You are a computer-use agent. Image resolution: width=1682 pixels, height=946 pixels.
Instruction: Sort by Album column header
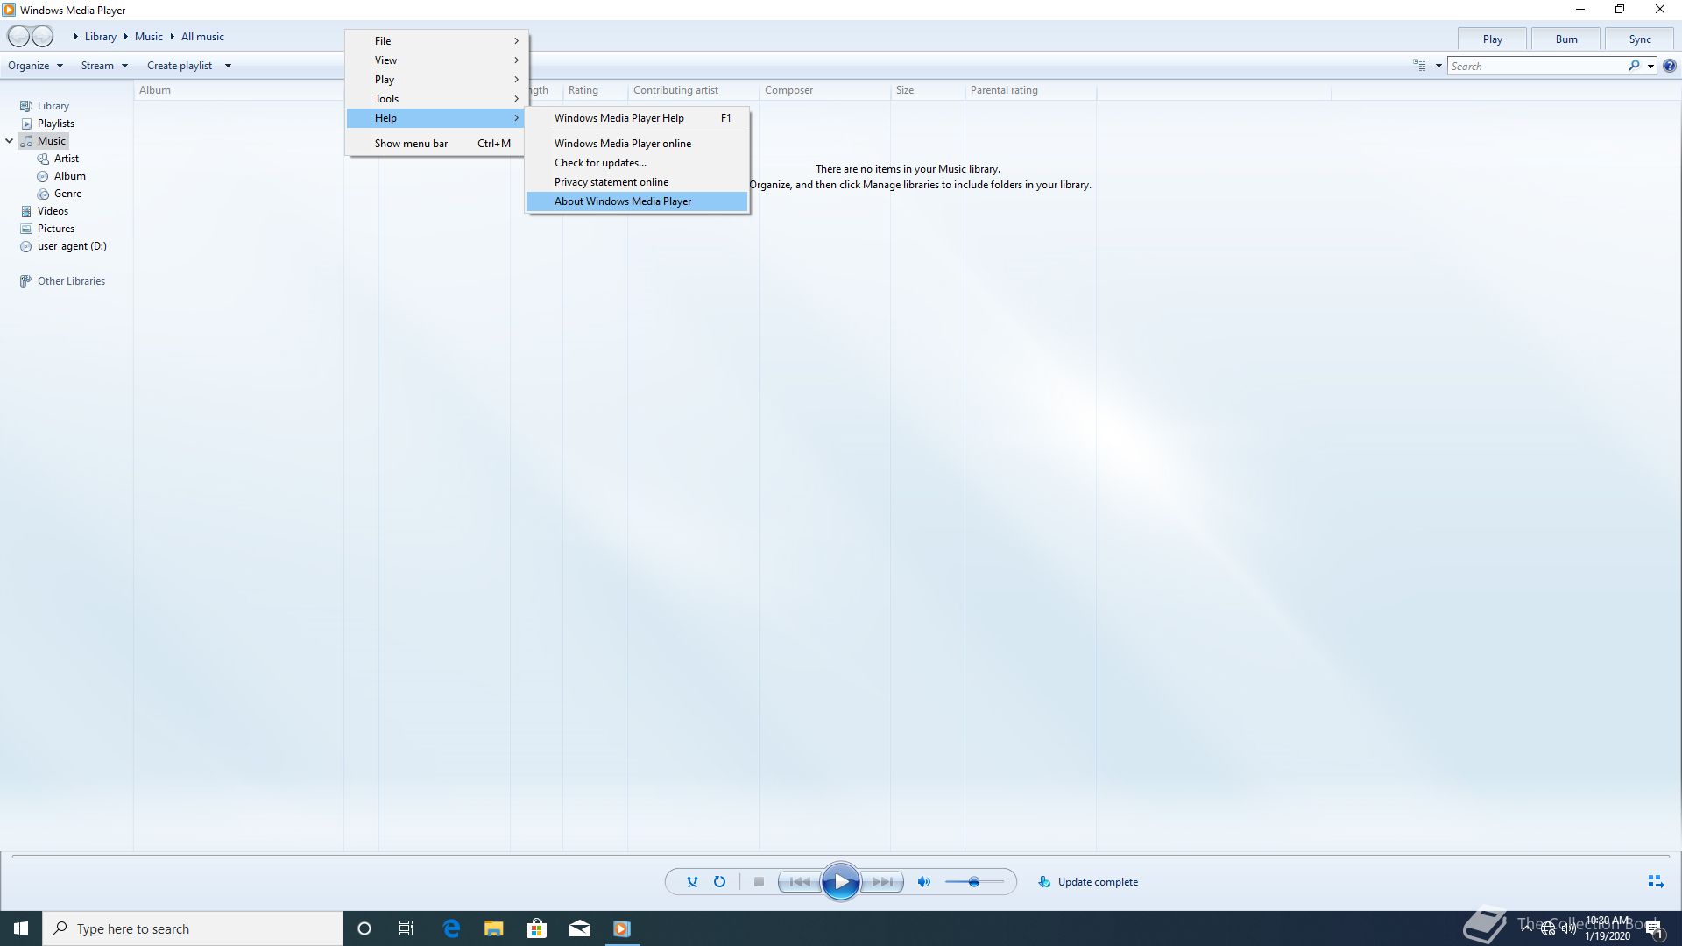click(238, 90)
